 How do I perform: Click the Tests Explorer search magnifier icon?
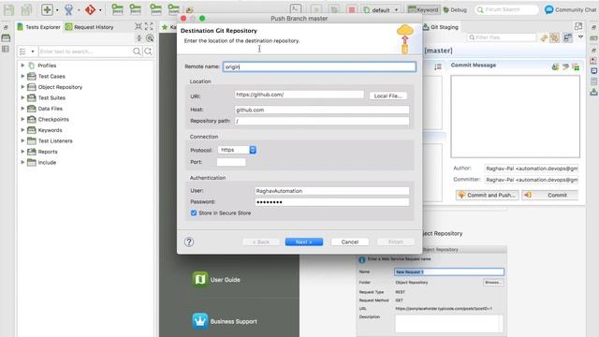tap(137, 51)
